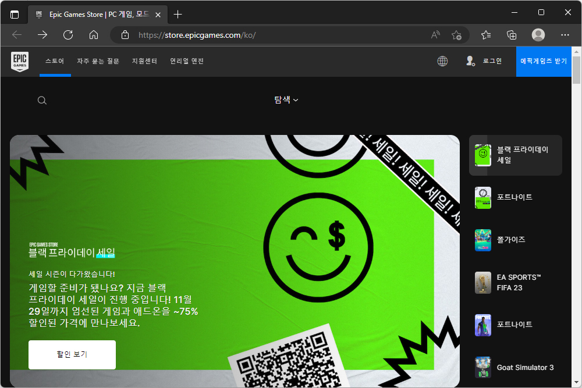
Task: Click the 에픽게임즈 받기 button
Action: tap(544, 62)
